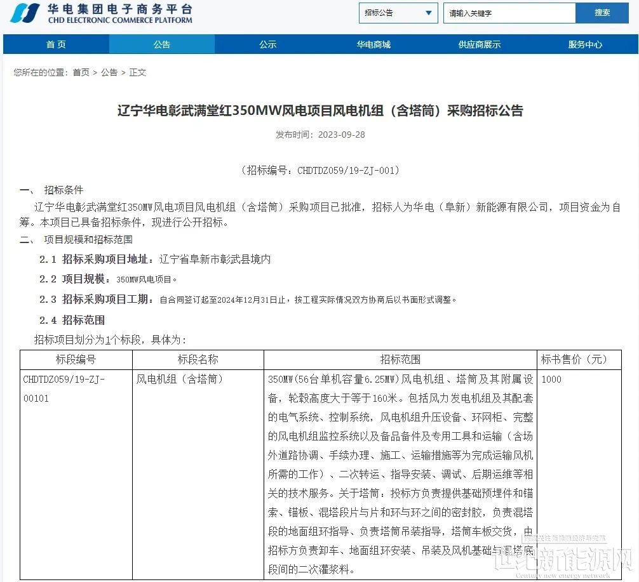Go to the 首页 navigation tab
The image size is (639, 582).
(57, 44)
